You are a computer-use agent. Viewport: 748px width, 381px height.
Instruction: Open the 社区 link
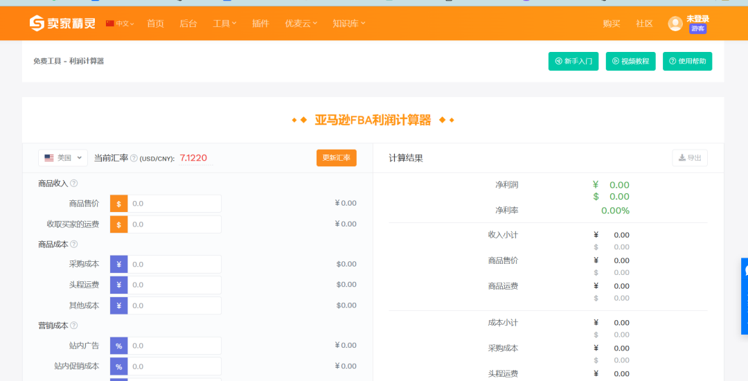pos(645,24)
